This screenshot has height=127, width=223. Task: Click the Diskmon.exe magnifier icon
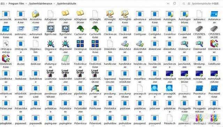[x=184, y=44]
